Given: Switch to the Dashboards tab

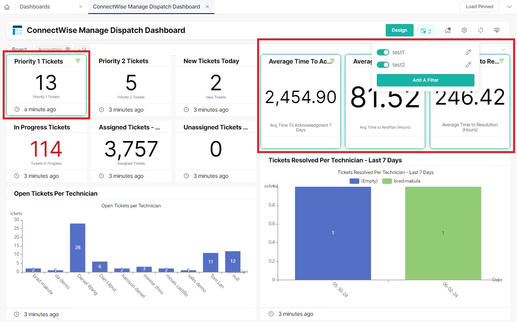Looking at the screenshot, I should (x=35, y=7).
